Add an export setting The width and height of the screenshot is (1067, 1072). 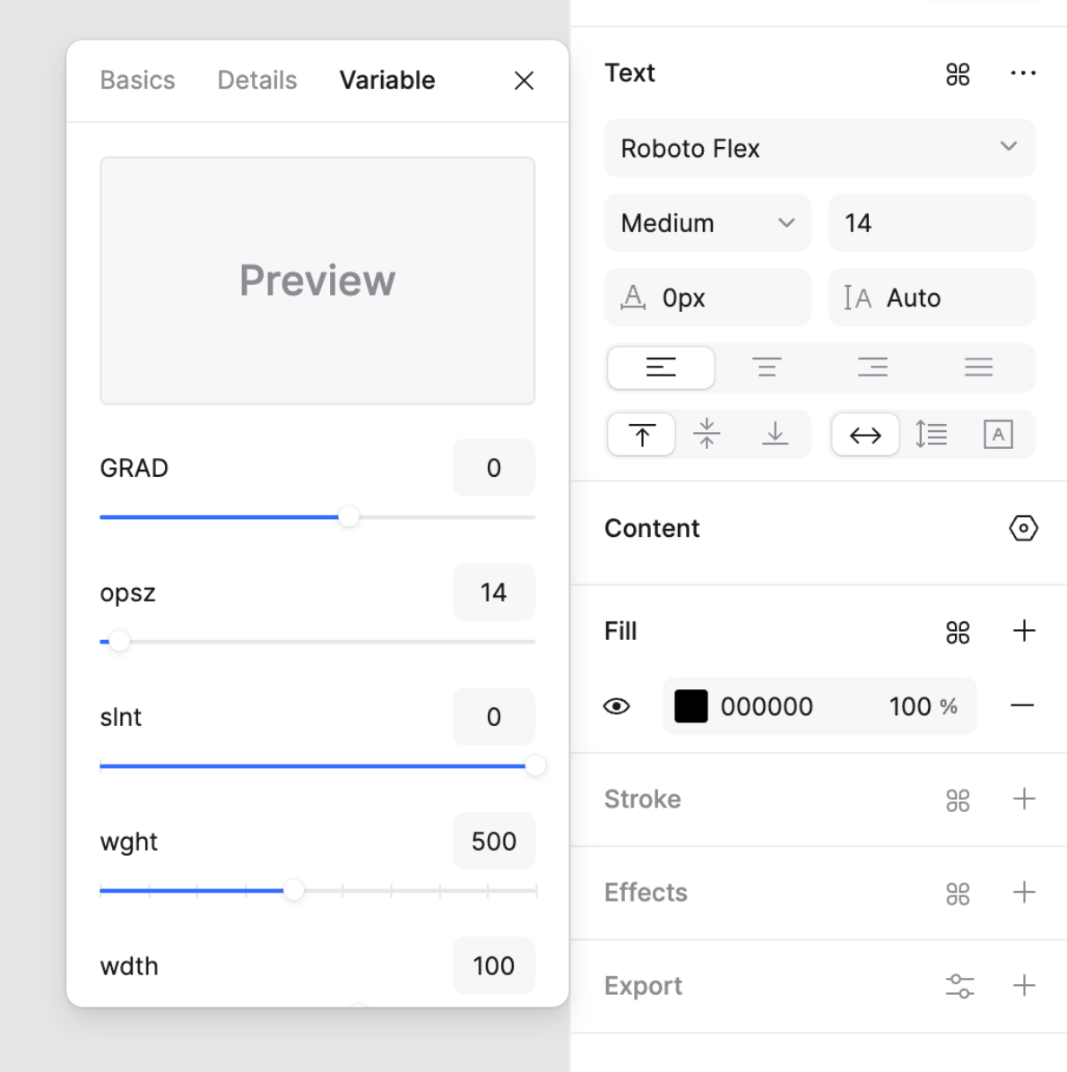(1024, 985)
